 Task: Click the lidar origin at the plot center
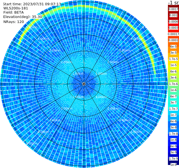pyautogui.click(x=84, y=84)
